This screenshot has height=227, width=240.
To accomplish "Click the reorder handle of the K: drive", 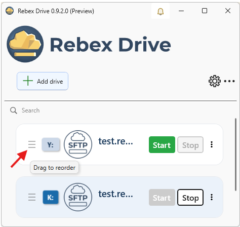I will pyautogui.click(x=32, y=197).
